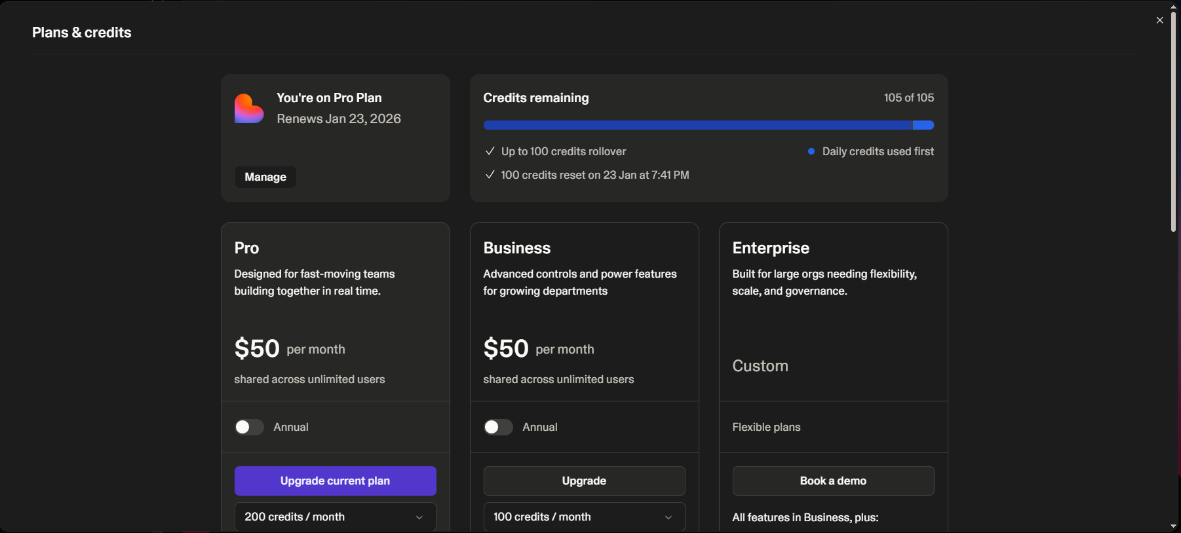
Task: Hit the Upgrade button under Business
Action: (584, 481)
